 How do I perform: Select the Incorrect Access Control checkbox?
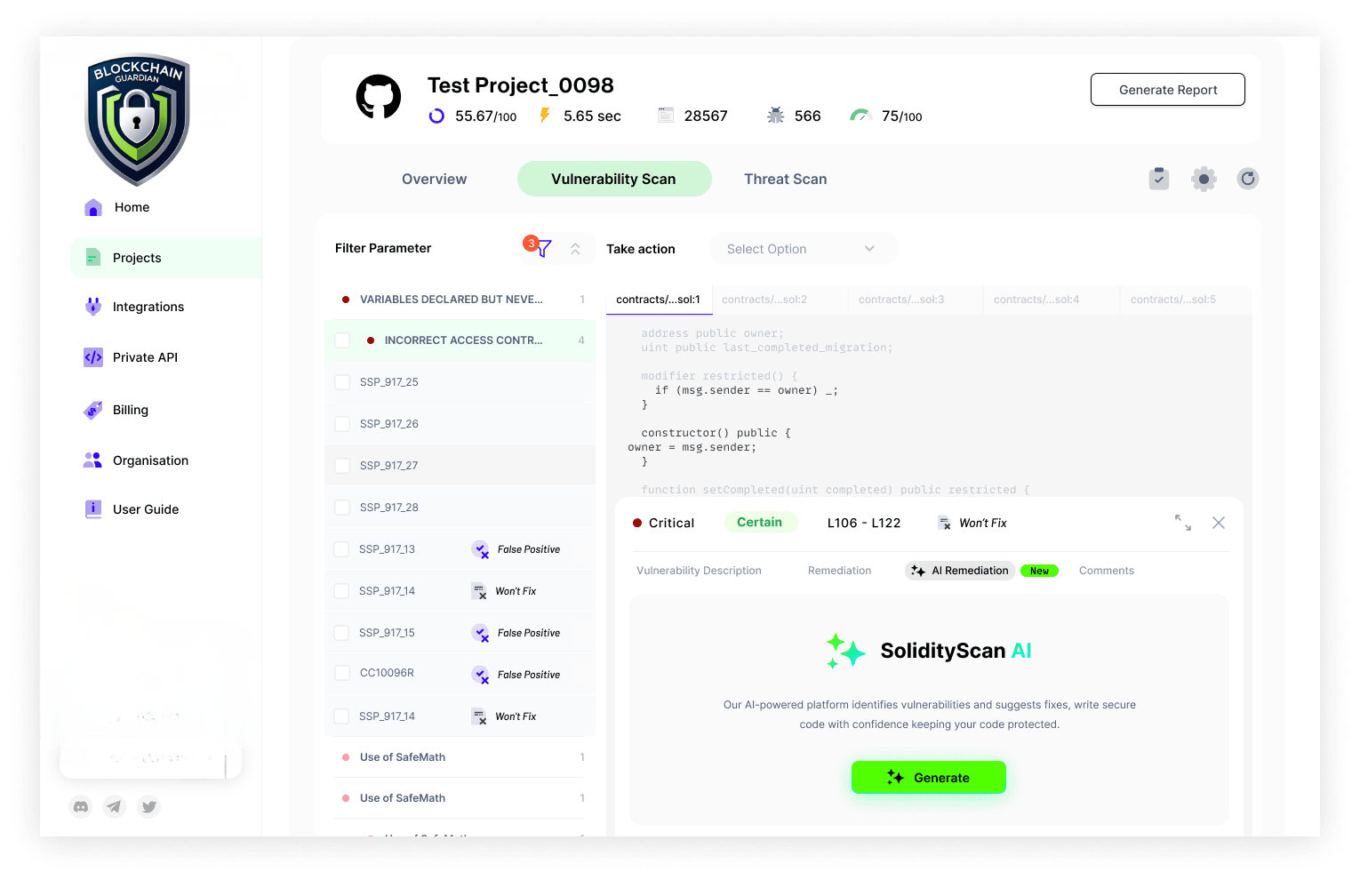(342, 340)
